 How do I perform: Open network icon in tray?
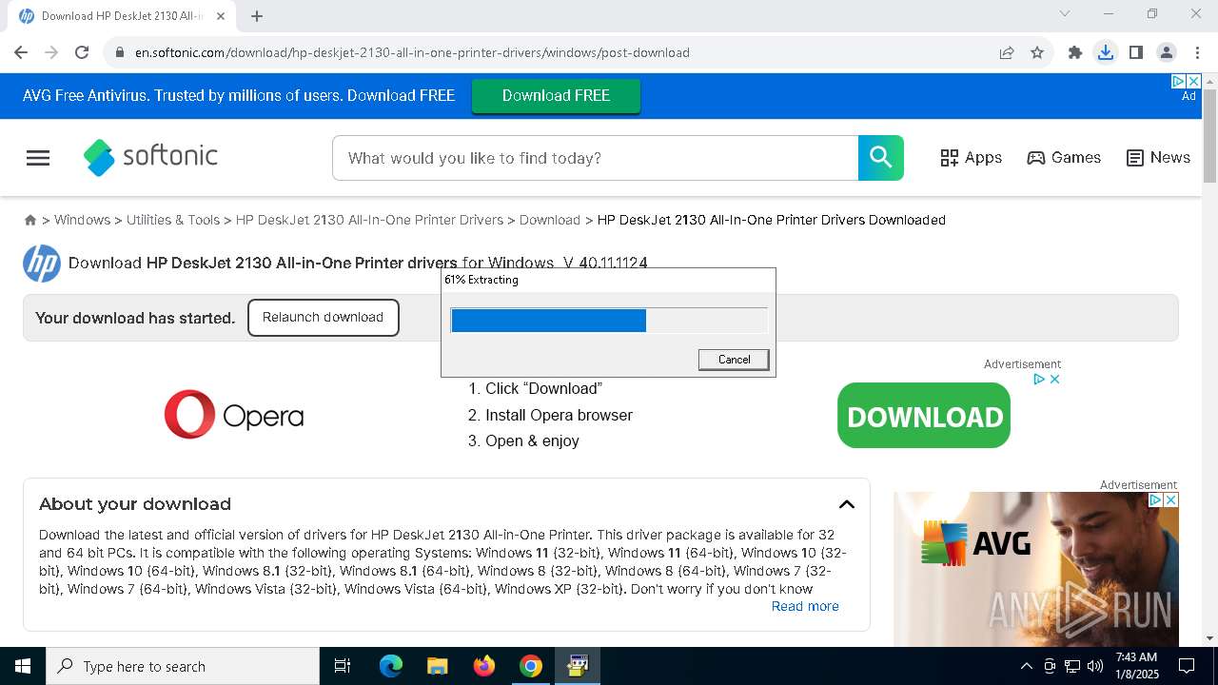(x=1071, y=666)
